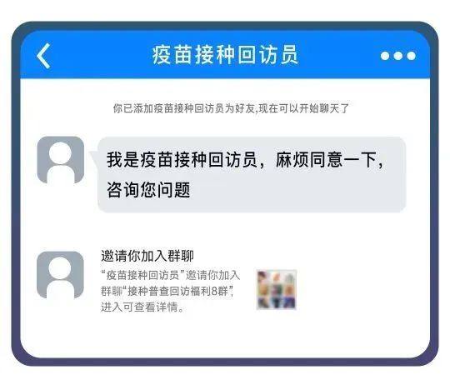450x385 pixels.
Task: Tap the middle dot of the header menu
Action: (398, 56)
